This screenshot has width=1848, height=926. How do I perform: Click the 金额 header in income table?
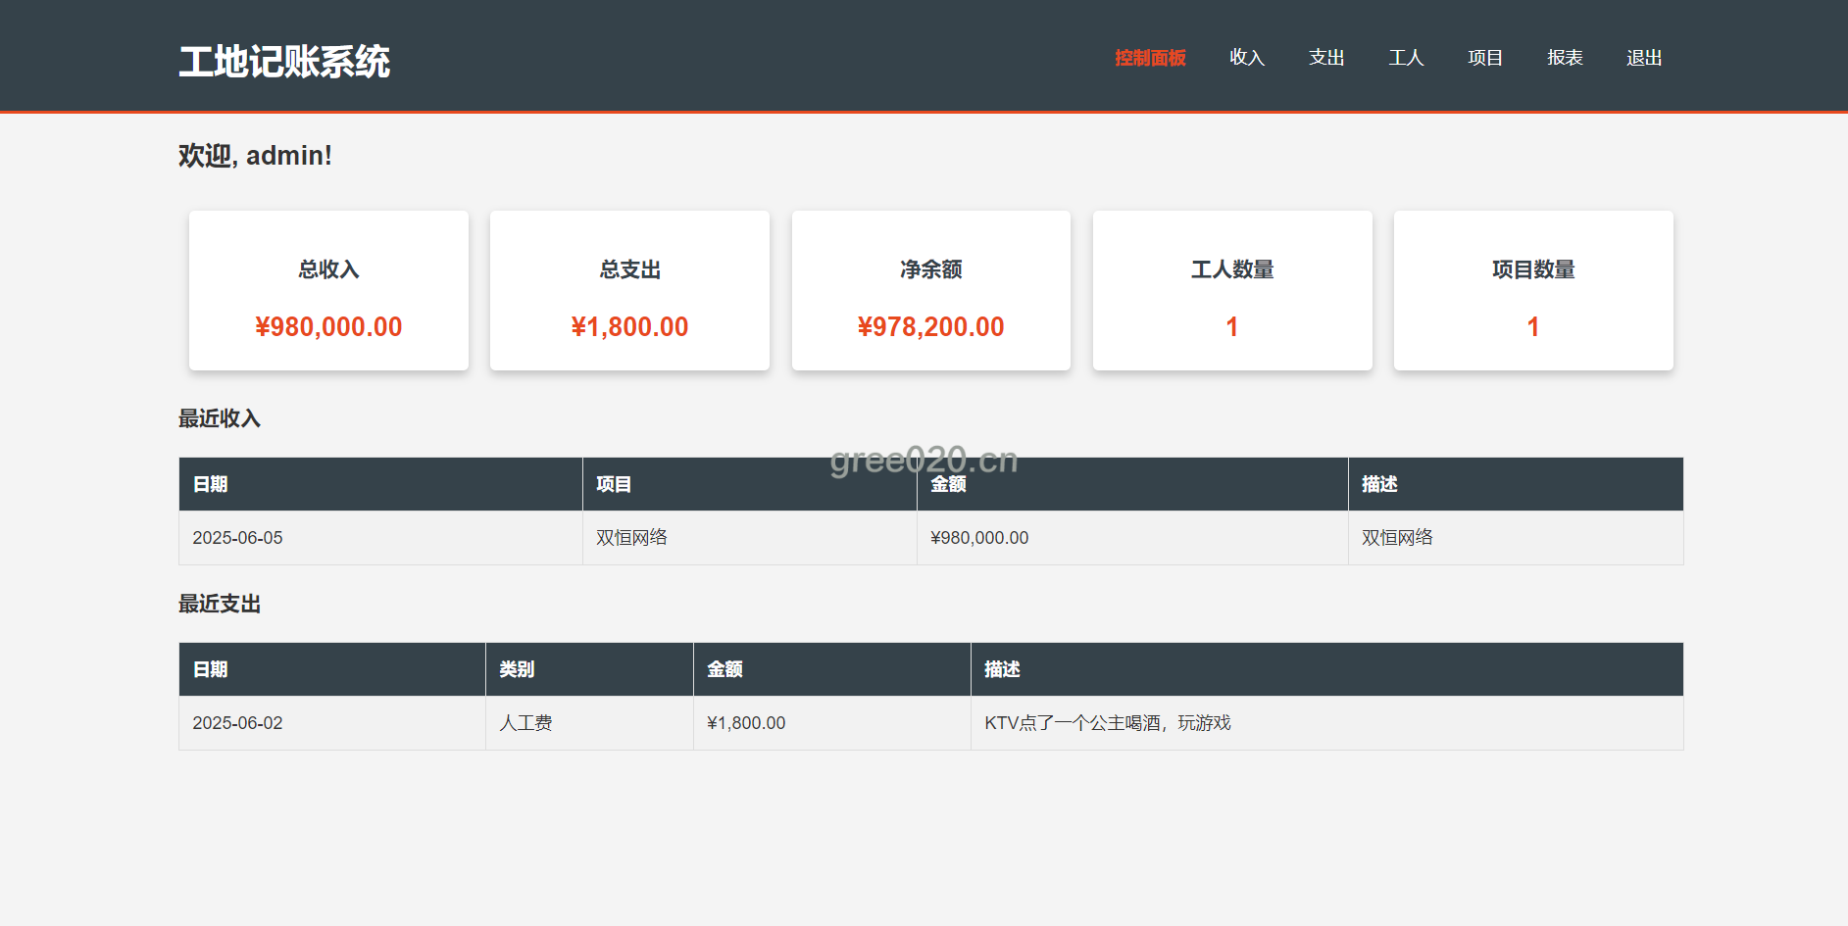(x=948, y=484)
